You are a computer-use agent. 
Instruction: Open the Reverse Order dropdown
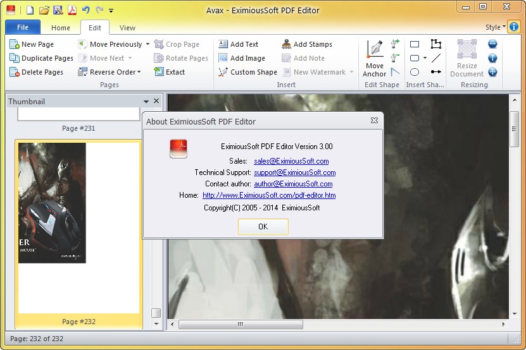[110, 72]
